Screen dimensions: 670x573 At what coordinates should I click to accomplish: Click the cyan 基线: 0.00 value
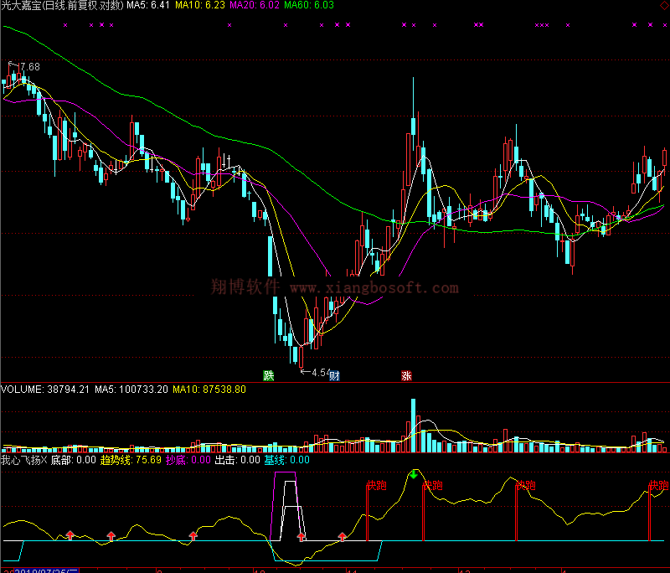pyautogui.click(x=286, y=460)
